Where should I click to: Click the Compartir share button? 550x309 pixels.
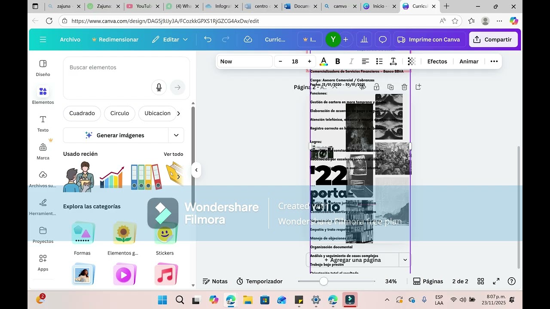[493, 39]
